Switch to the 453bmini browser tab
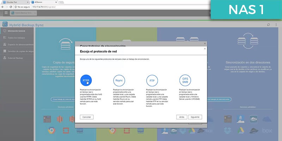The width and height of the screenshot is (282, 141). pyautogui.click(x=44, y=2)
